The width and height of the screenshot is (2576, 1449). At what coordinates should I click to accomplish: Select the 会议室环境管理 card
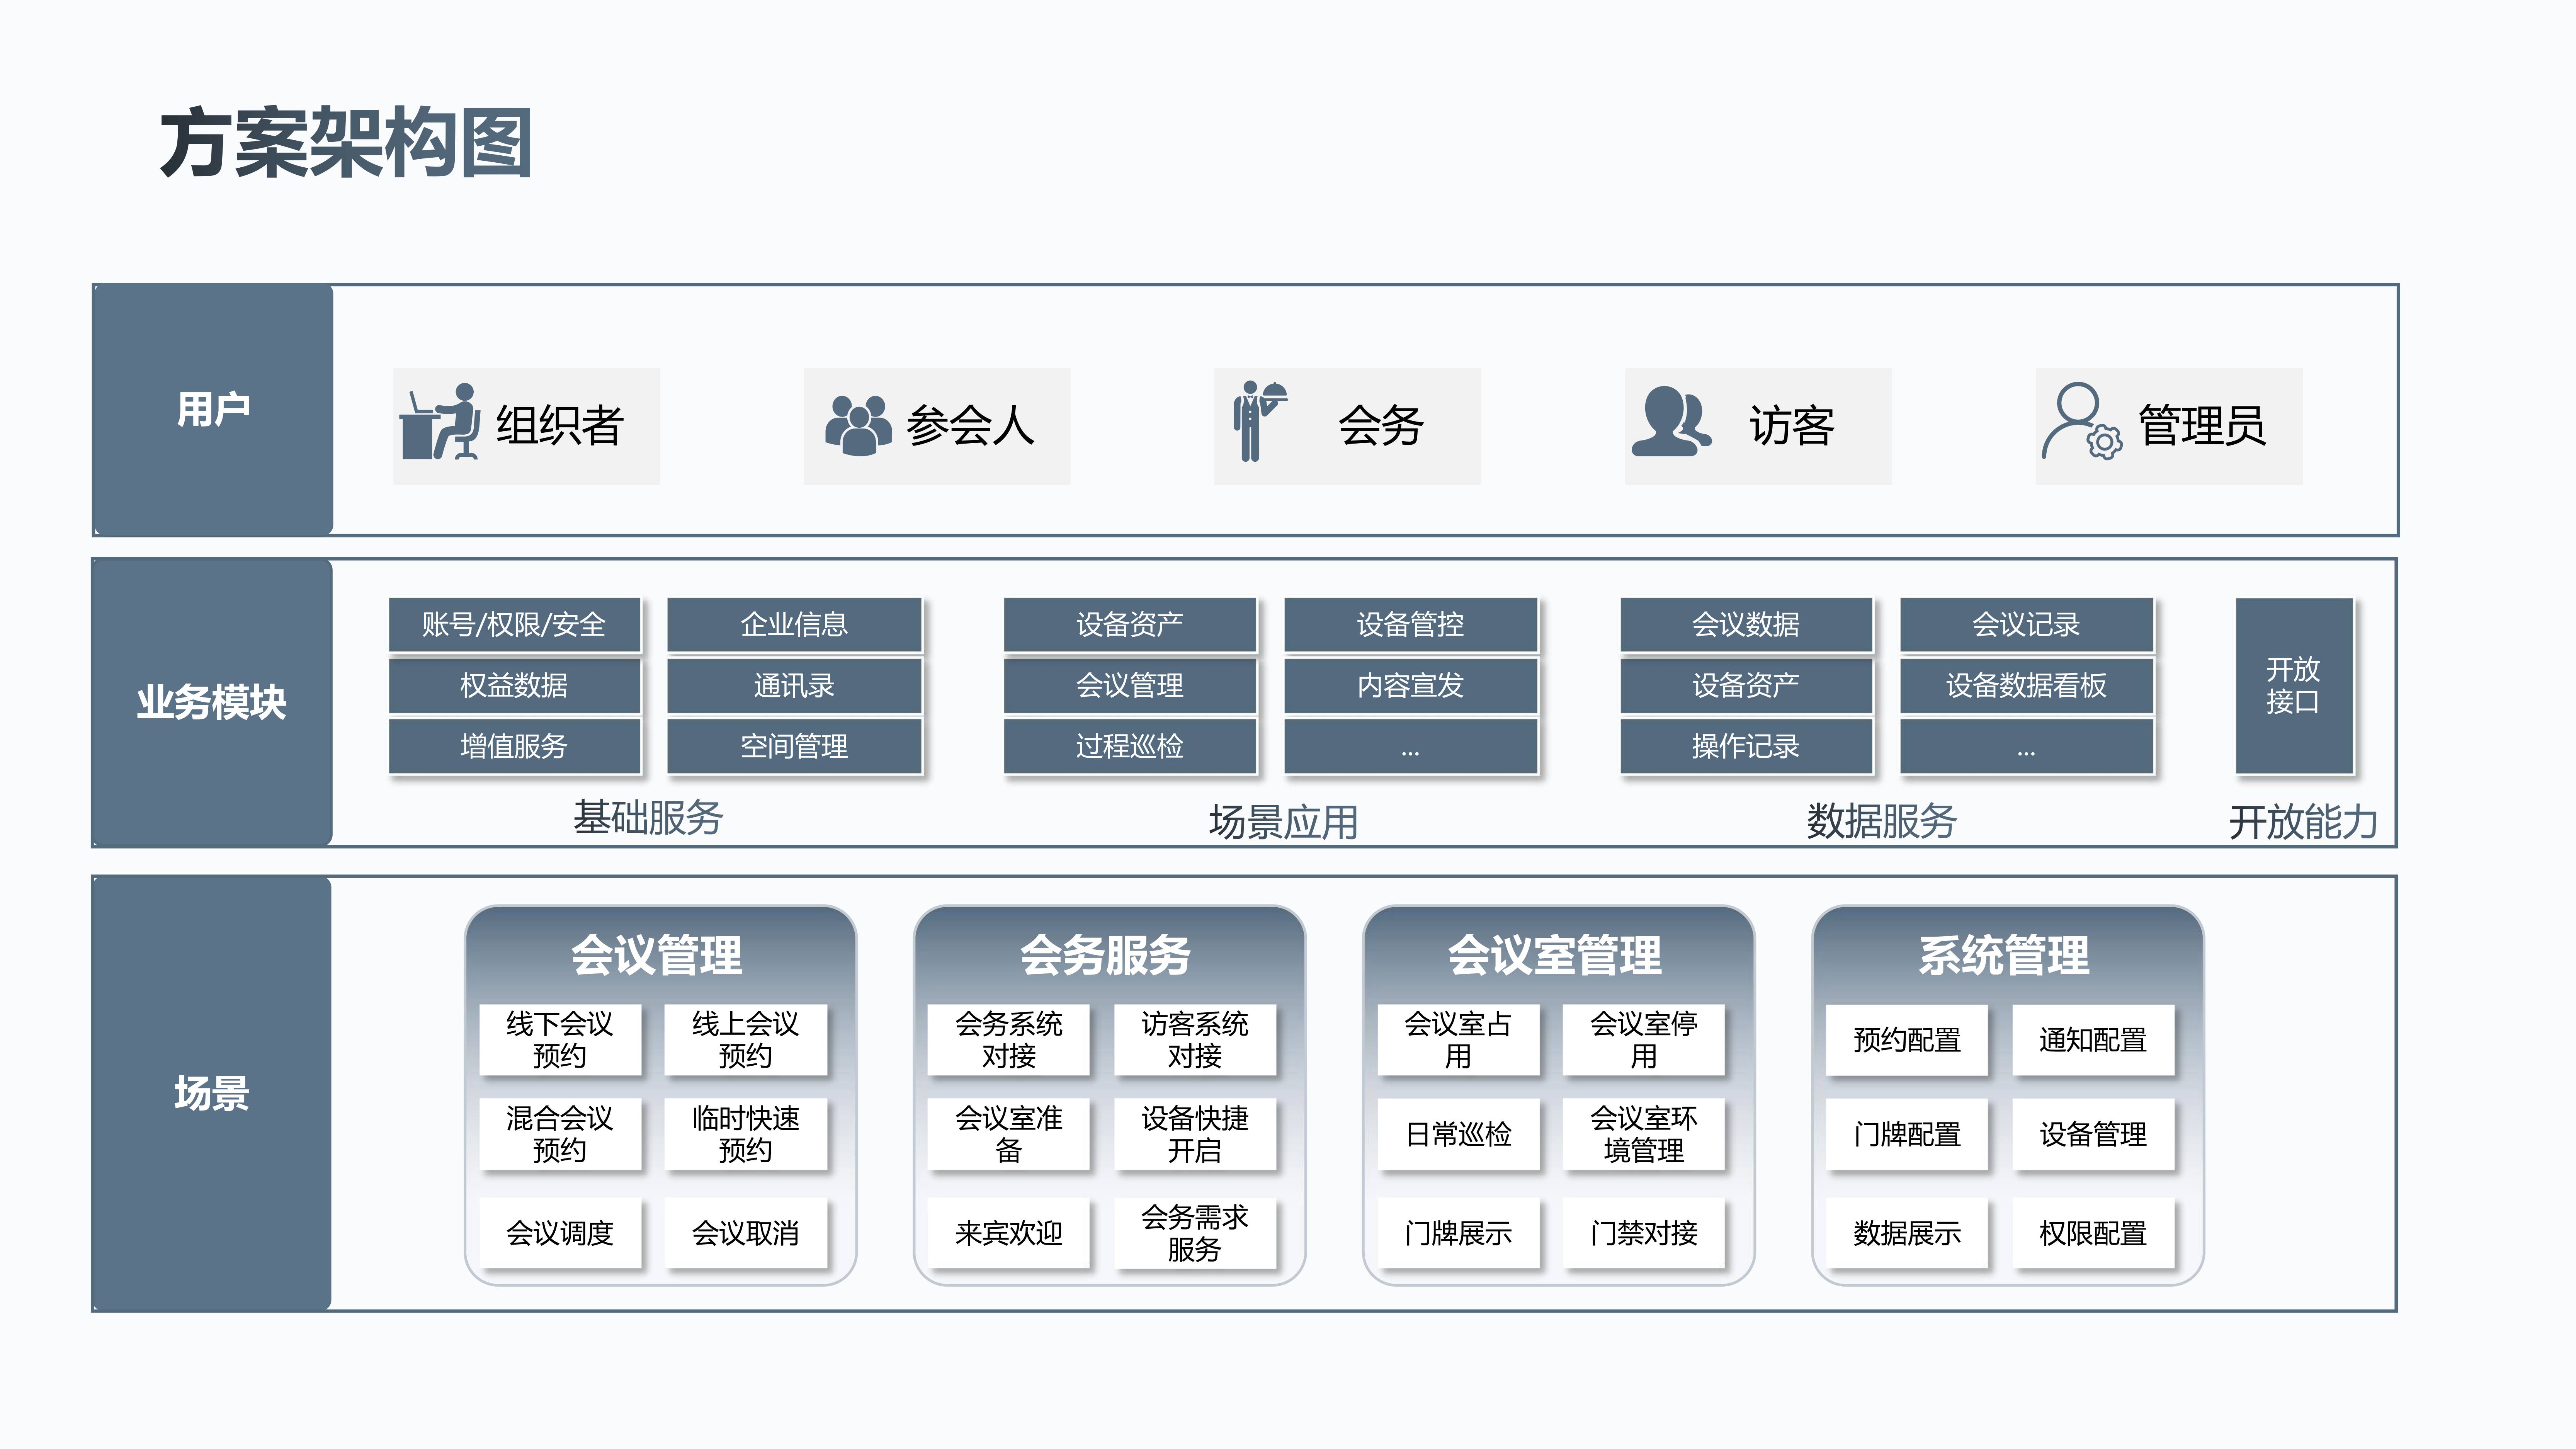click(1644, 1134)
